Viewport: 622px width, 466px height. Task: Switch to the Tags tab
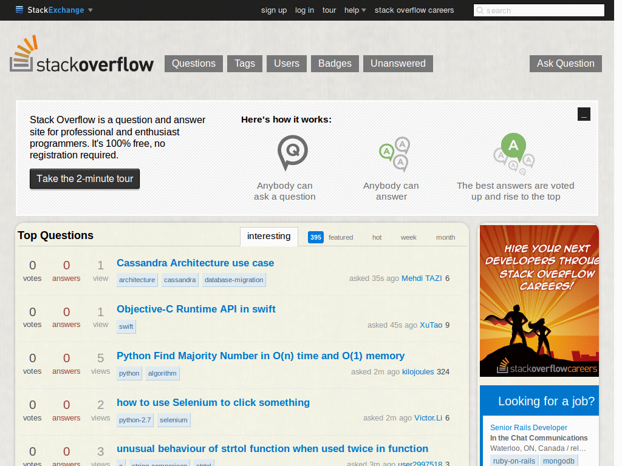pos(244,63)
